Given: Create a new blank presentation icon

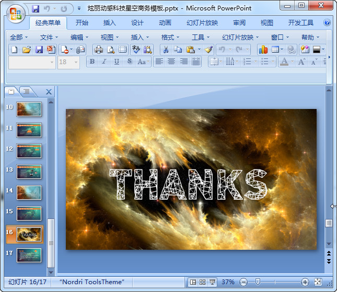Looking at the screenshot, I should point(15,50).
